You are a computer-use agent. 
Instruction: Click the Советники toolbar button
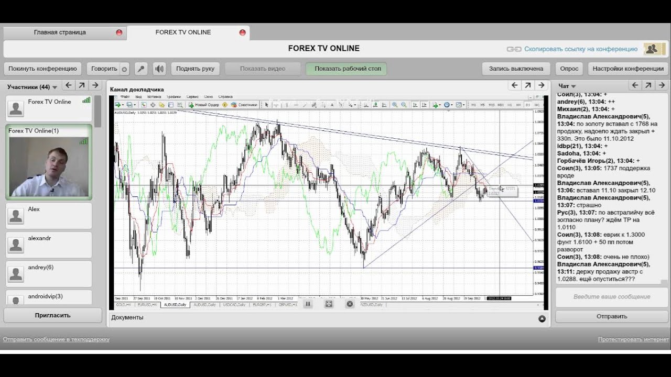click(244, 105)
